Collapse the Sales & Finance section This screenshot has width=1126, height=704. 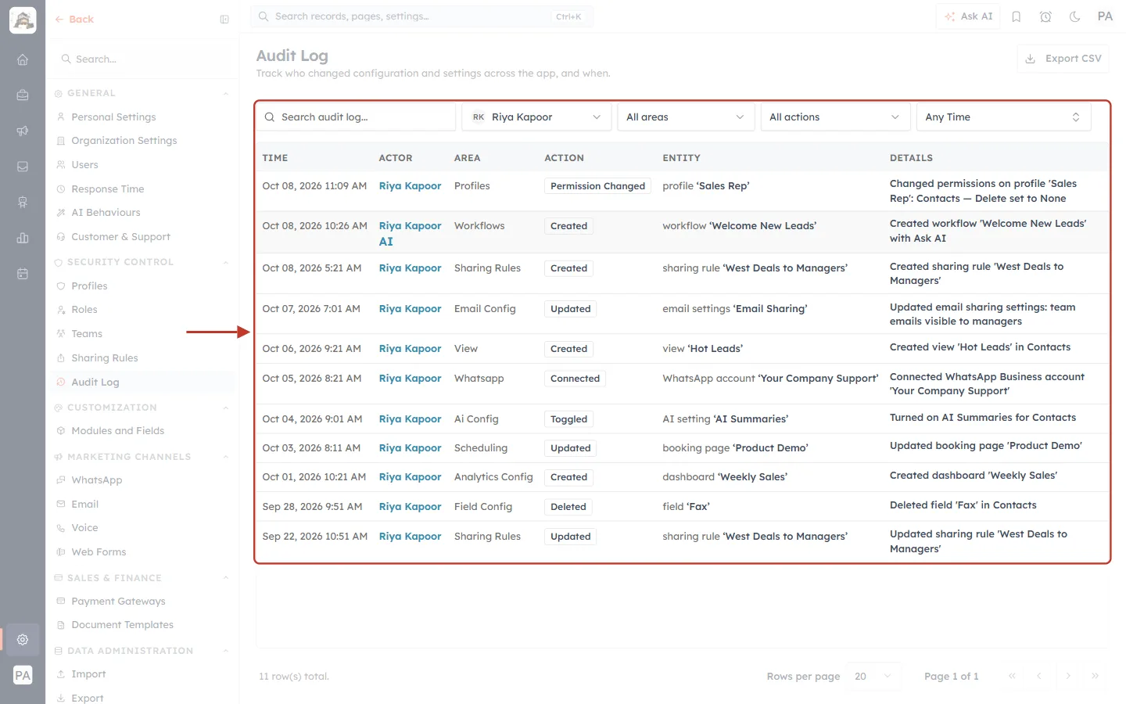pyautogui.click(x=226, y=578)
